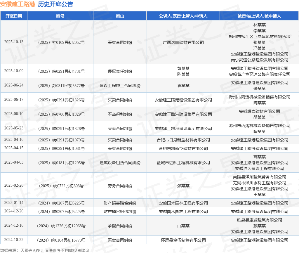
Task: Select date cell 2025-06-17
Action: pos(14,99)
